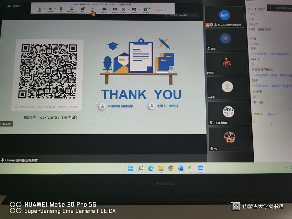
Task: Open the Windows Start menu
Action: pyautogui.click(x=131, y=168)
